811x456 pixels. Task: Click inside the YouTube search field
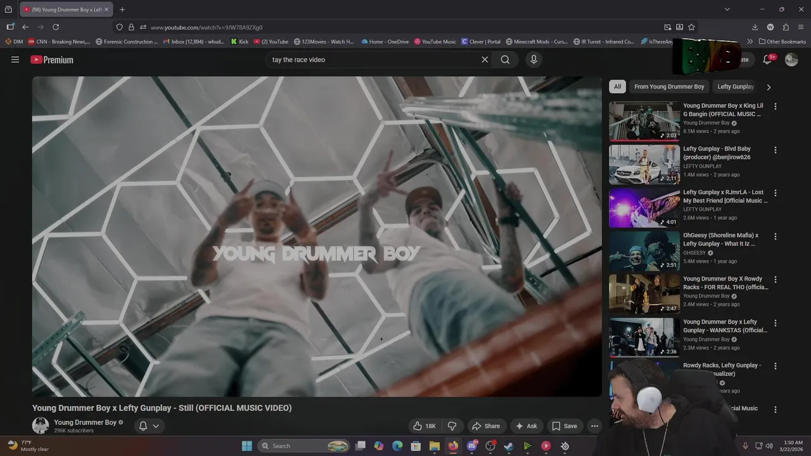click(x=374, y=60)
